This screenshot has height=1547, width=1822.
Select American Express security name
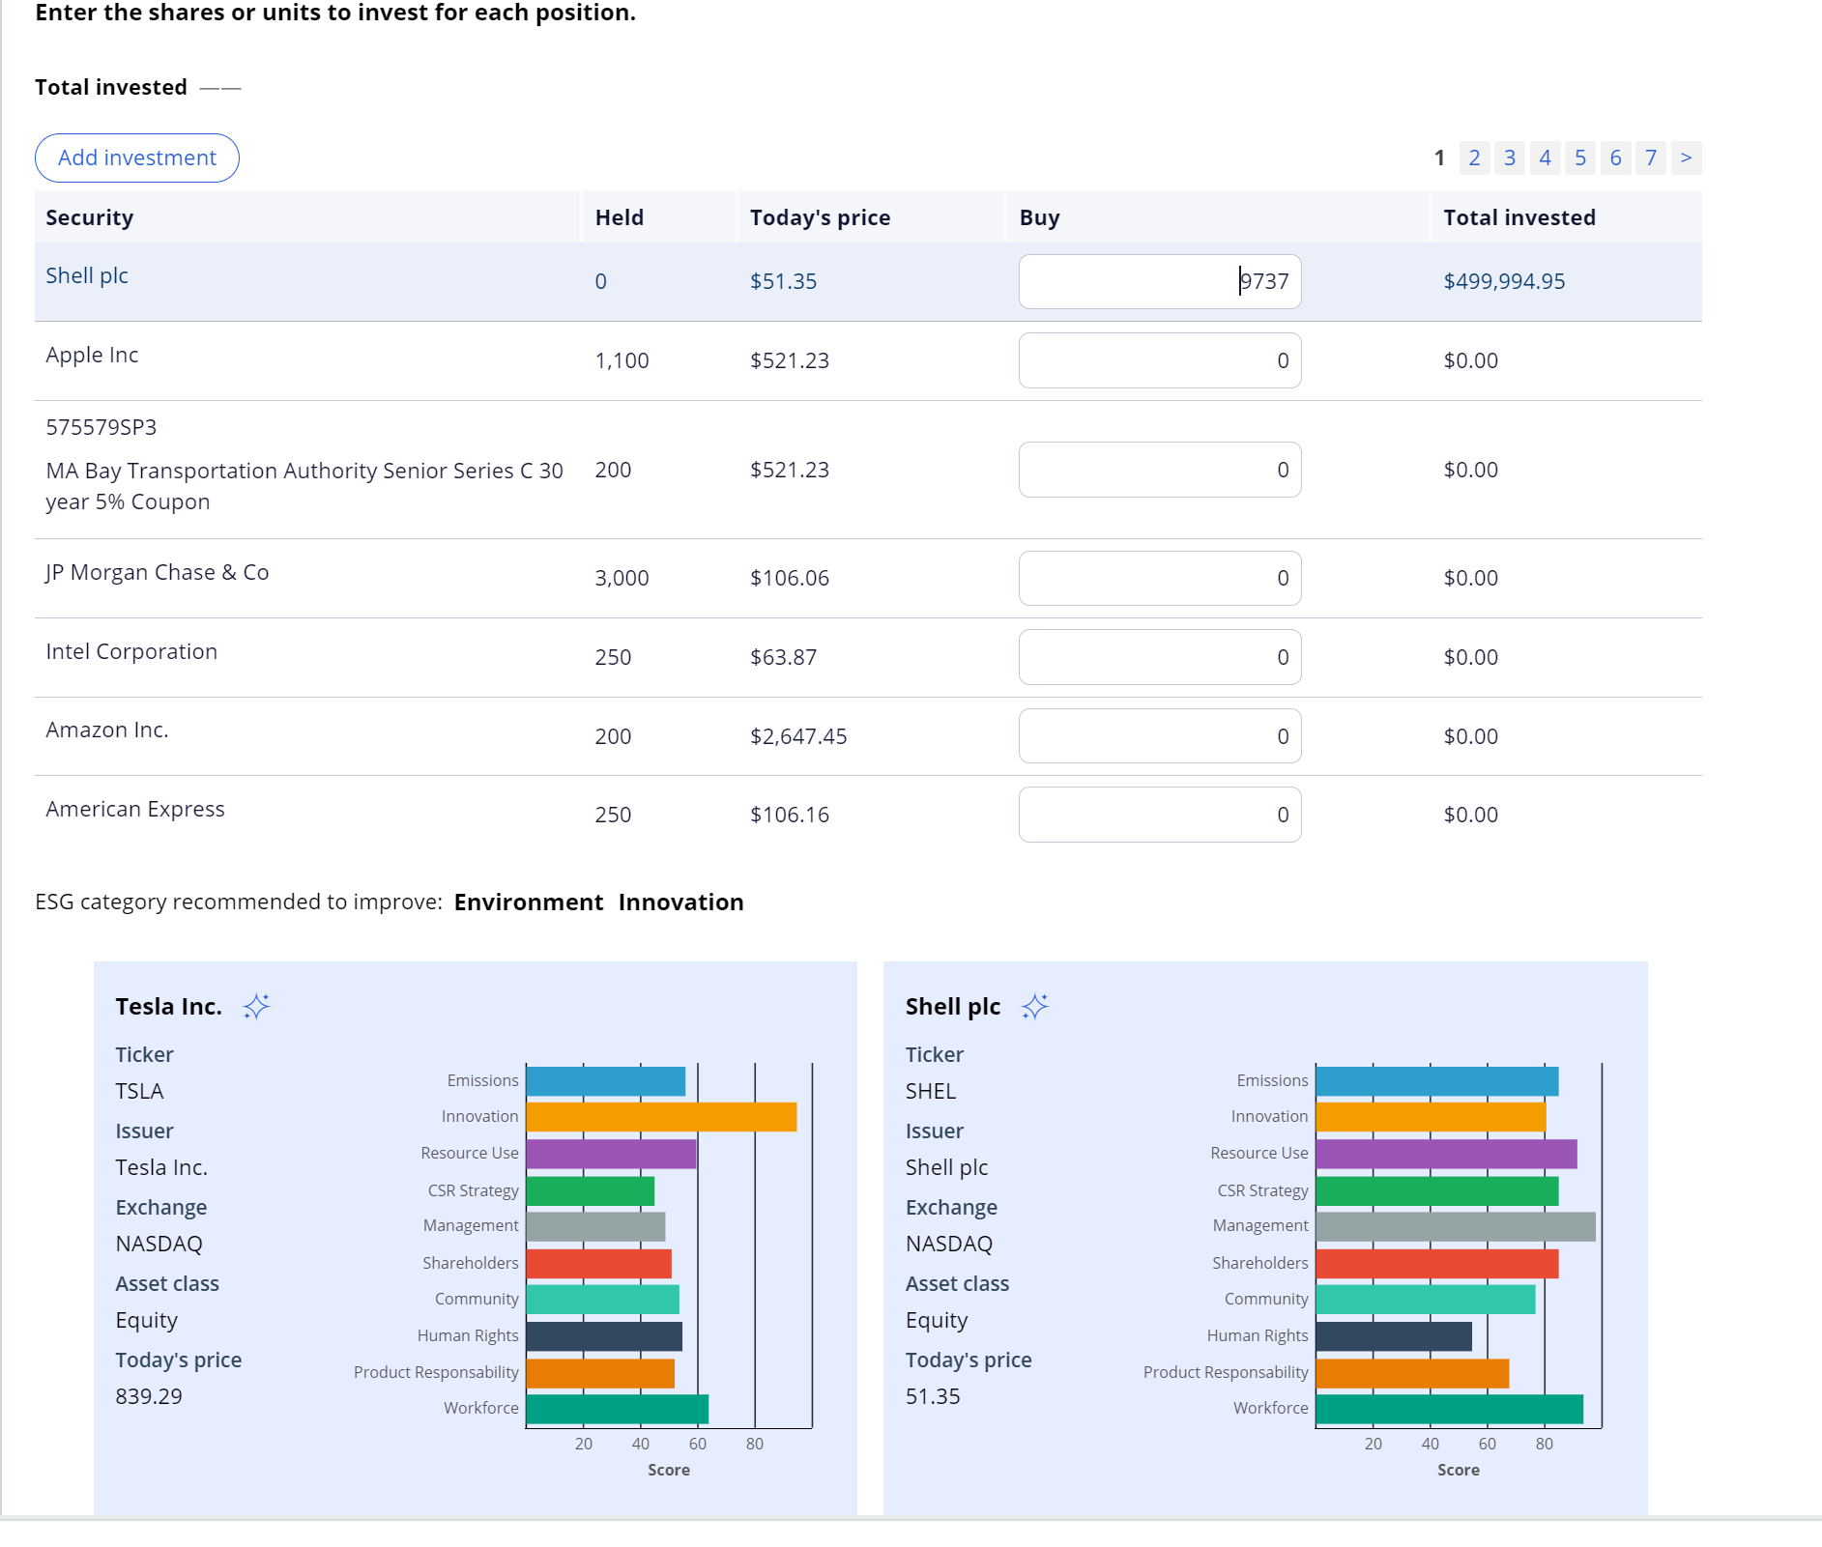pyautogui.click(x=134, y=809)
